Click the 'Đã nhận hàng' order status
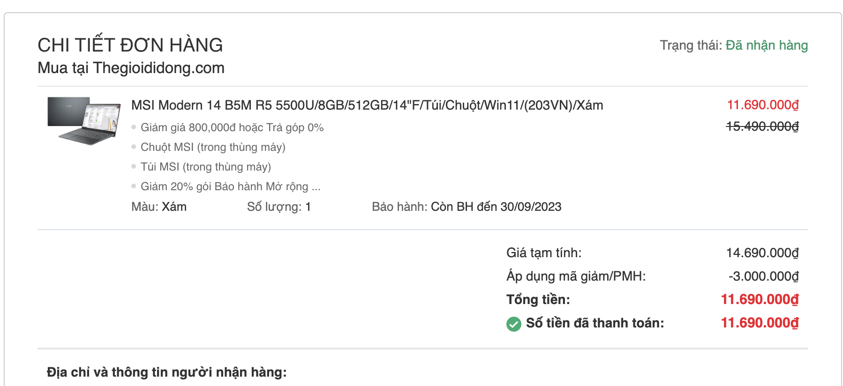This screenshot has width=843, height=386. (x=767, y=45)
